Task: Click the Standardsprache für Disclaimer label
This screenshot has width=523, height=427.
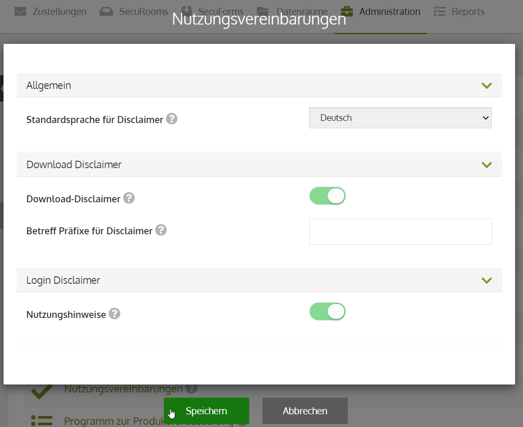Action: click(95, 120)
